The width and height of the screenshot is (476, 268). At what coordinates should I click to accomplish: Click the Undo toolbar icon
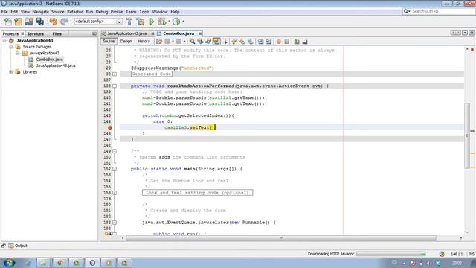coord(54,22)
